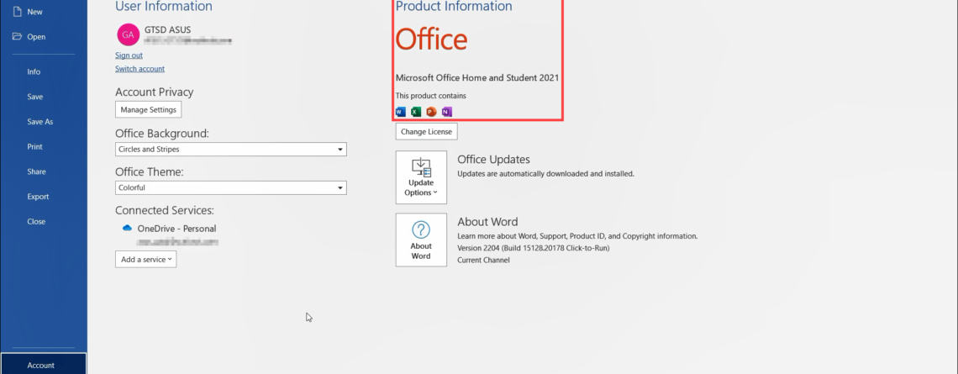Go to Export in the sidebar
This screenshot has height=374, width=958.
[x=38, y=197]
